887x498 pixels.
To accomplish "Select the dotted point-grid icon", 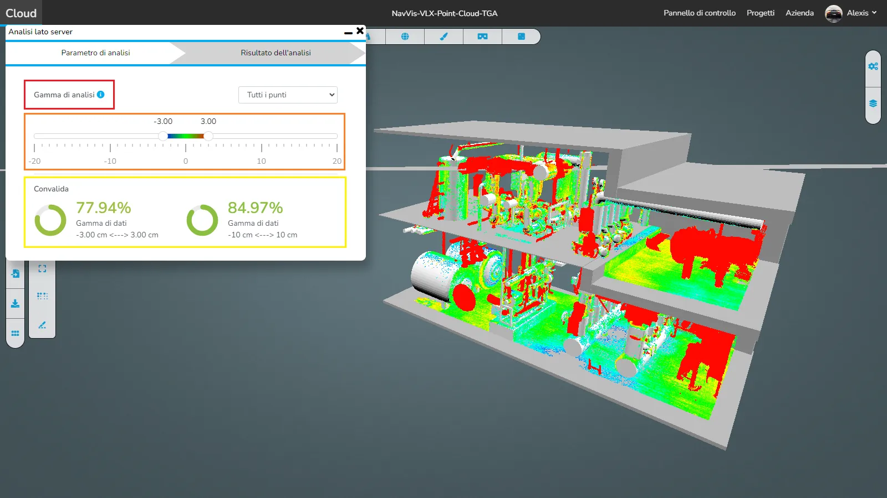I will pos(42,296).
